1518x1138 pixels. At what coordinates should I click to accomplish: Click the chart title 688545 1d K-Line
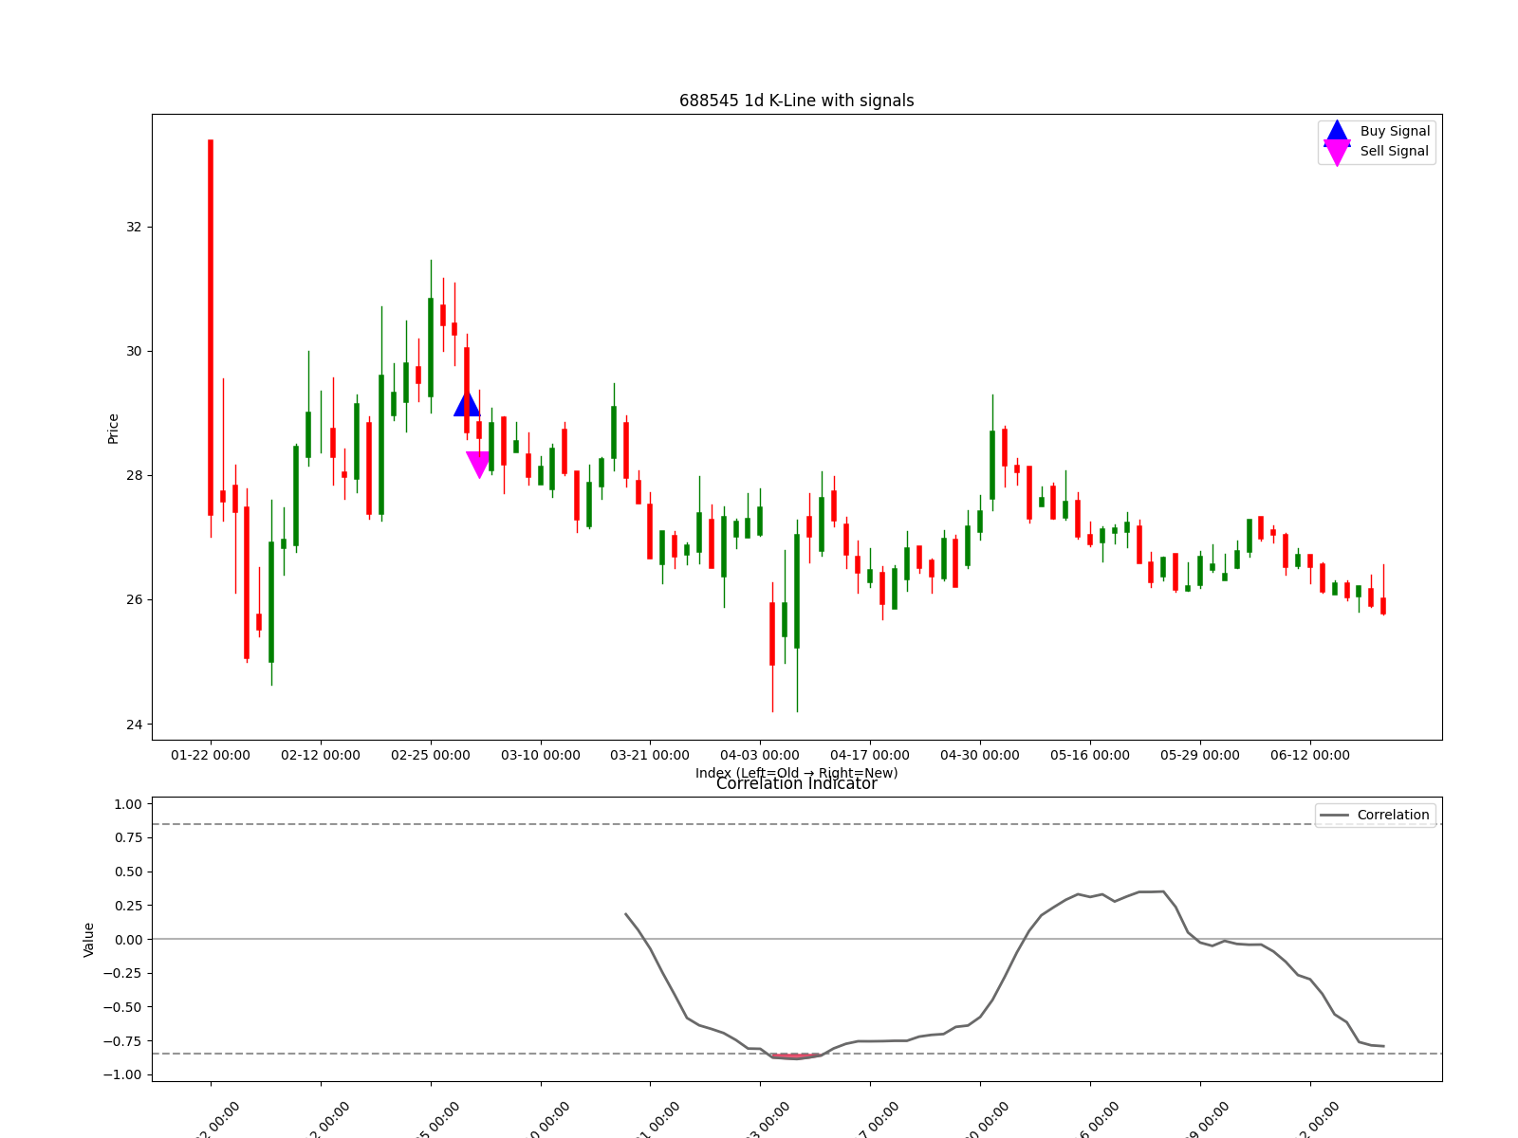pyautogui.click(x=796, y=101)
